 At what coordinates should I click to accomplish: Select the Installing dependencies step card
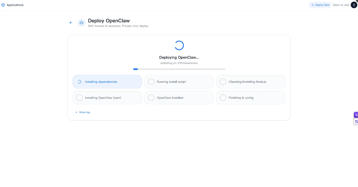[107, 82]
